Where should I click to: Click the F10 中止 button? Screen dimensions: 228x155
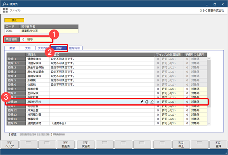coord(181,145)
